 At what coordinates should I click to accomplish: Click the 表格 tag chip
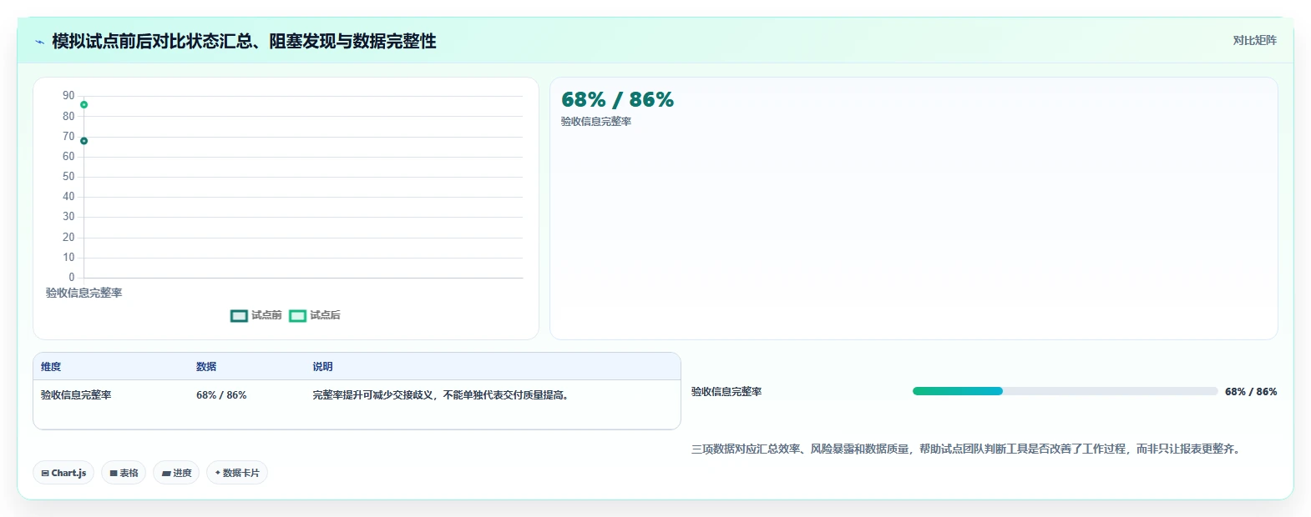[124, 473]
